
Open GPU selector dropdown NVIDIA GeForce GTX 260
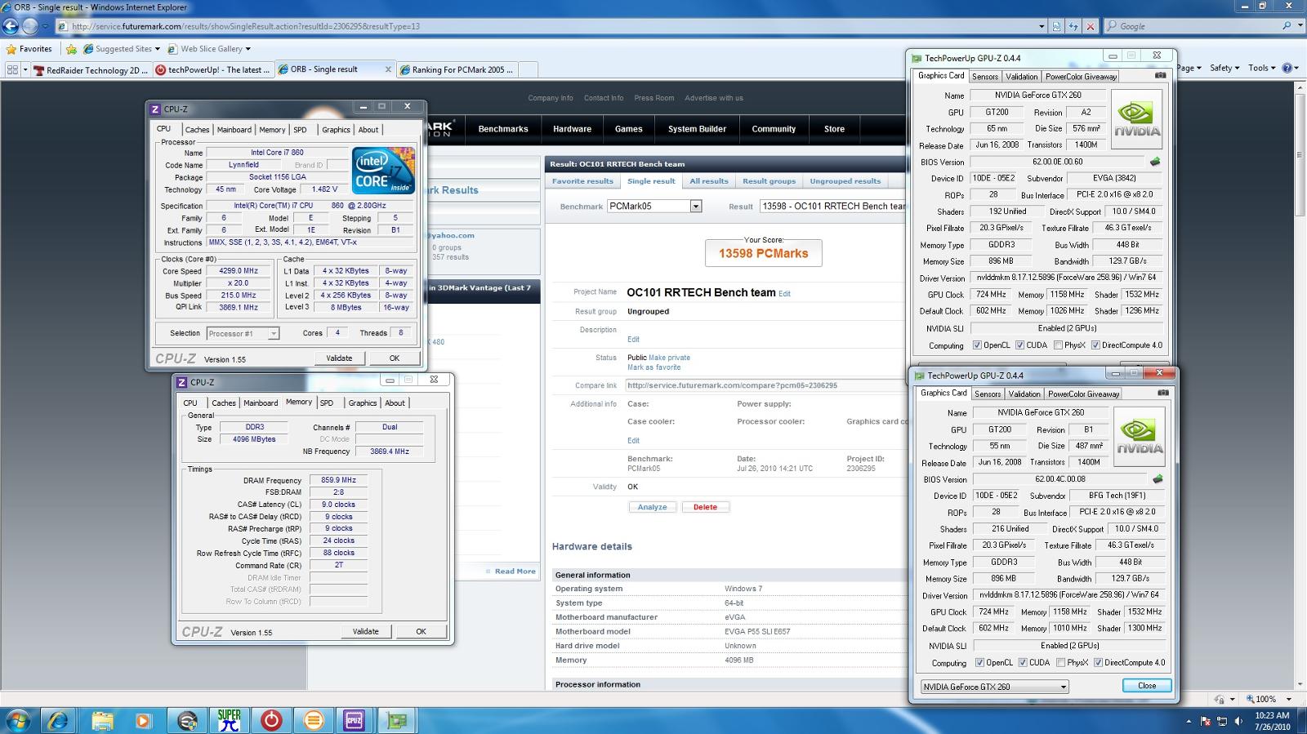click(x=994, y=687)
